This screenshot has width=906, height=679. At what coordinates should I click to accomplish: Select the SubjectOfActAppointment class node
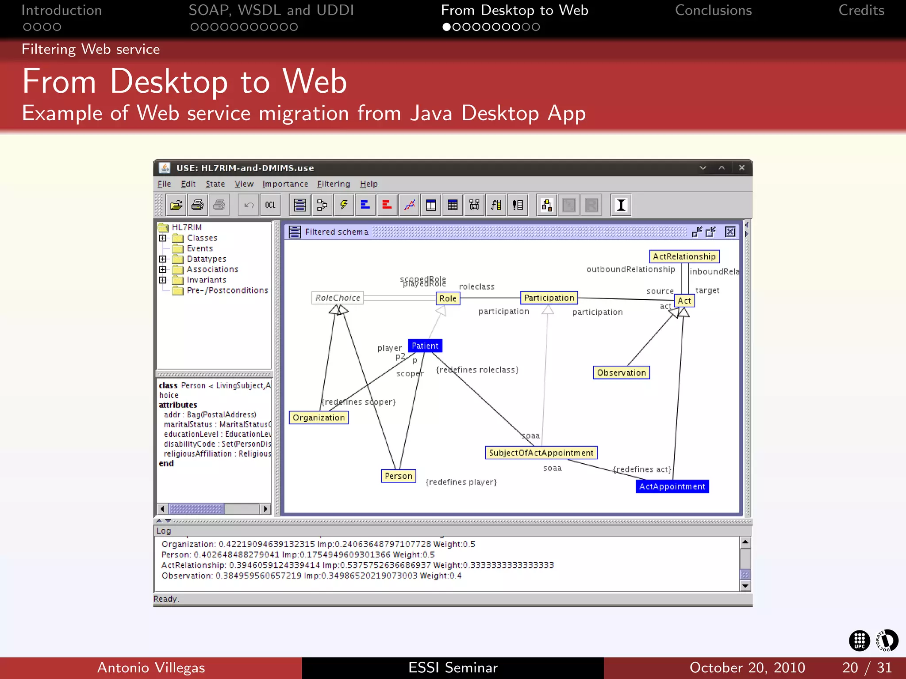pos(541,453)
